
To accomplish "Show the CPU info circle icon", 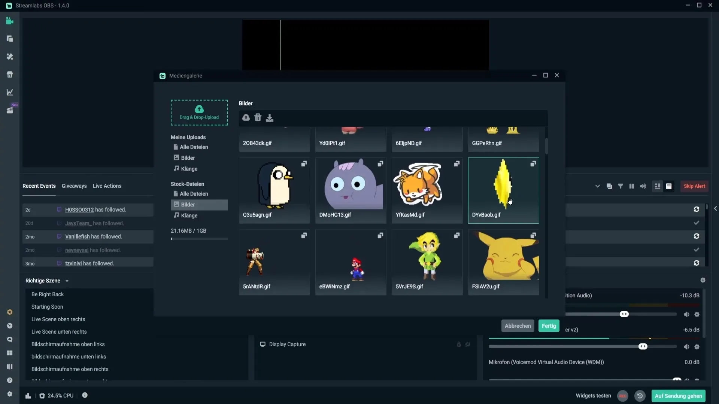I will [85, 395].
